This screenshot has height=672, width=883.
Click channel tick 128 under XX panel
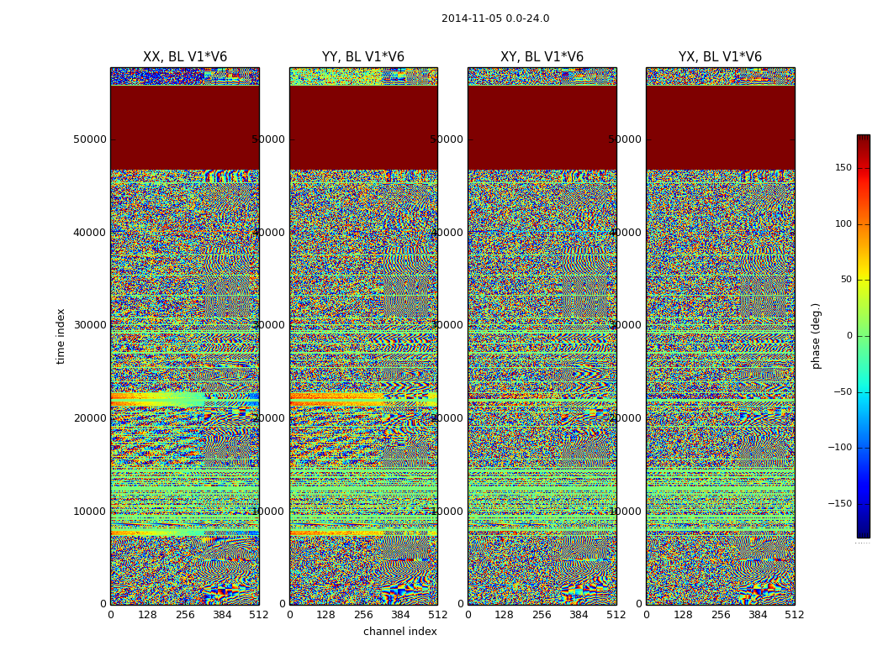(147, 615)
